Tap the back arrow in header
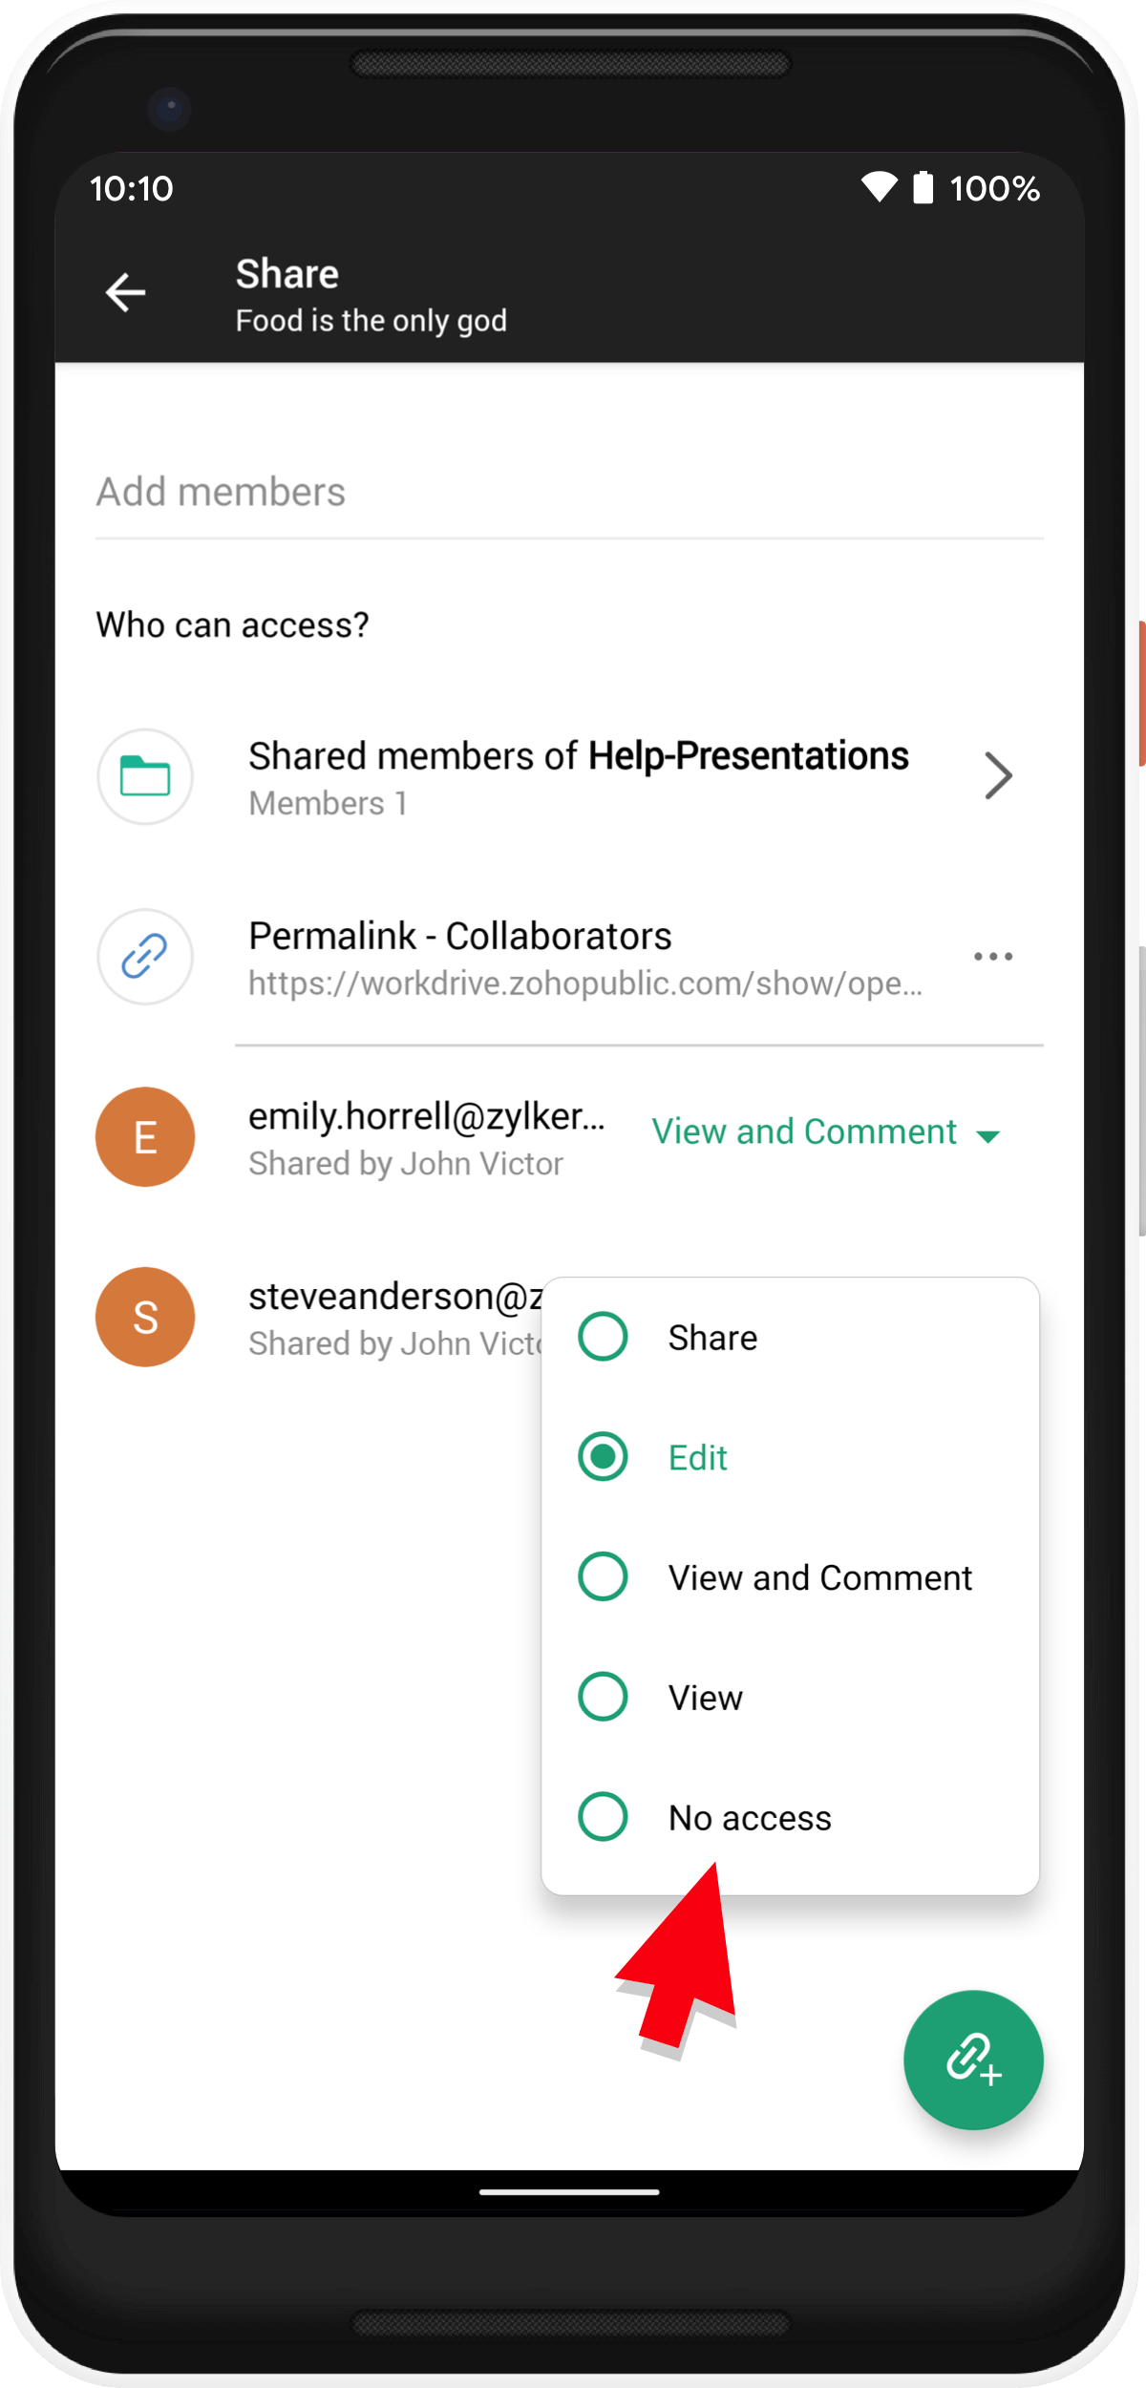Image resolution: width=1146 pixels, height=2388 pixels. click(125, 292)
